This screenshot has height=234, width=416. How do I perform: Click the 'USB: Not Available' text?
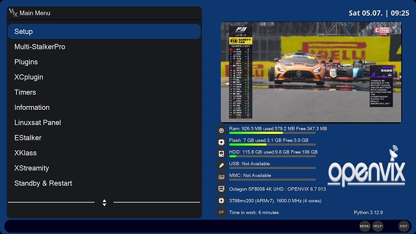click(250, 164)
